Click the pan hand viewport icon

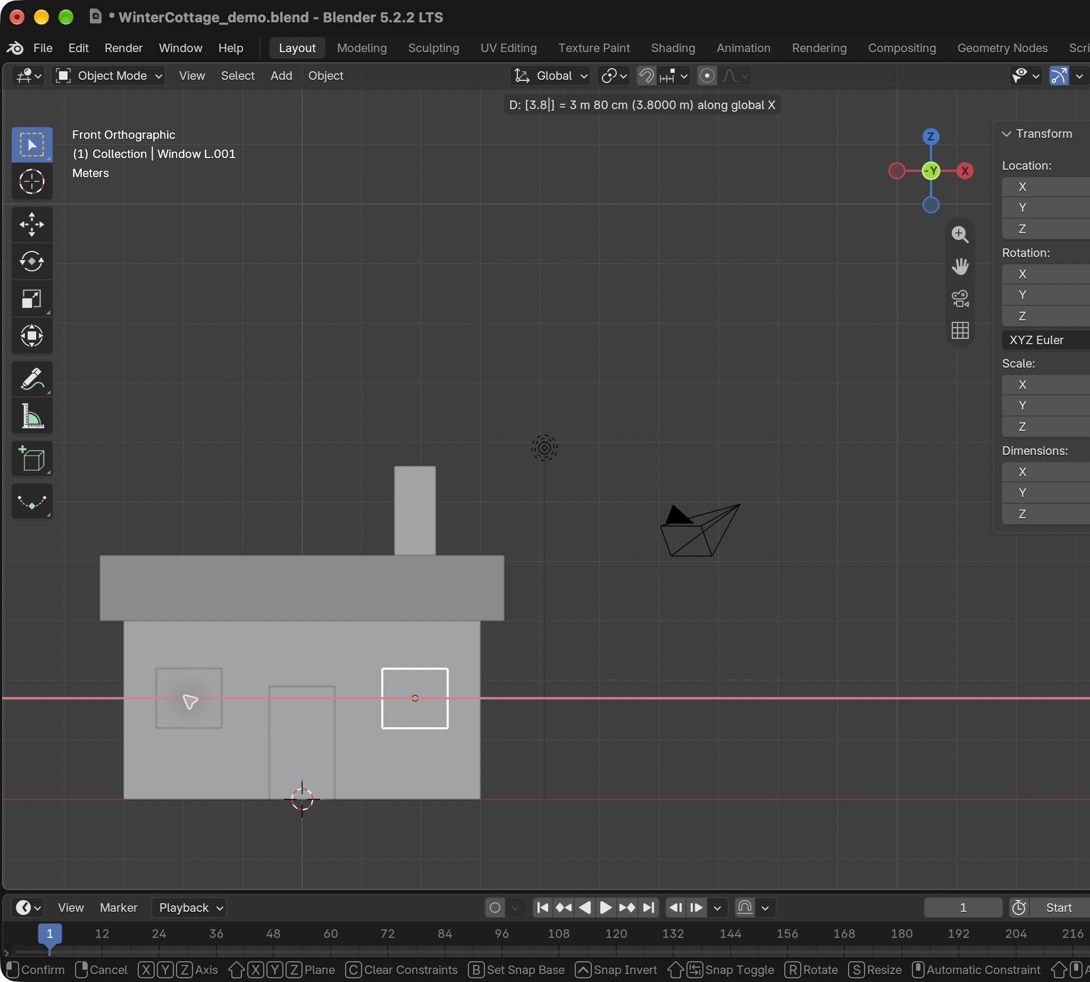pos(960,266)
